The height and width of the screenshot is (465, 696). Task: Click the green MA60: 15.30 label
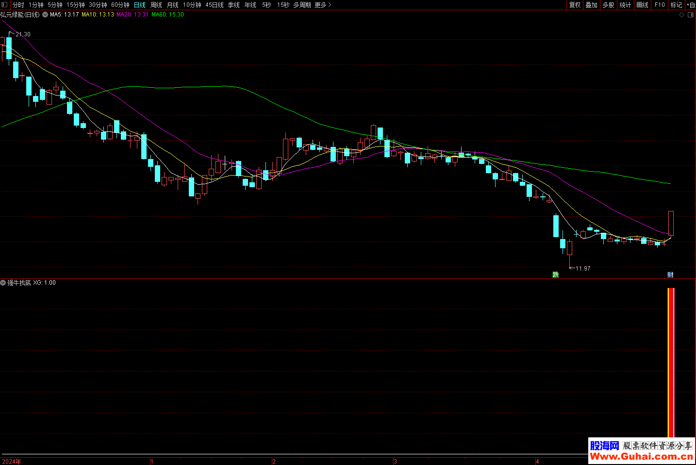click(x=167, y=15)
